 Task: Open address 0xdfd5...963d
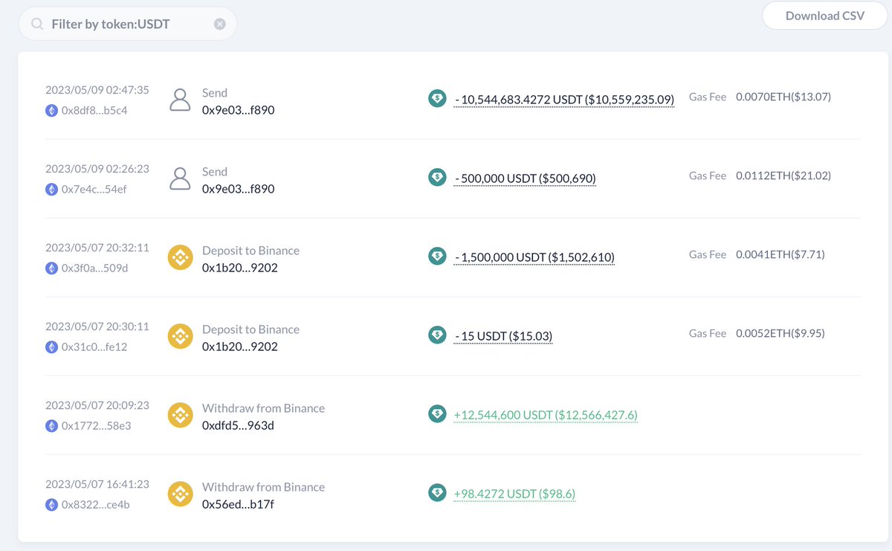click(x=239, y=425)
